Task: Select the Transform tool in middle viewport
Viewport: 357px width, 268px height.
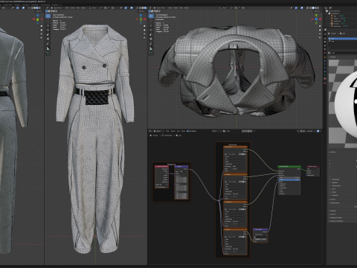Action: [x=48, y=39]
